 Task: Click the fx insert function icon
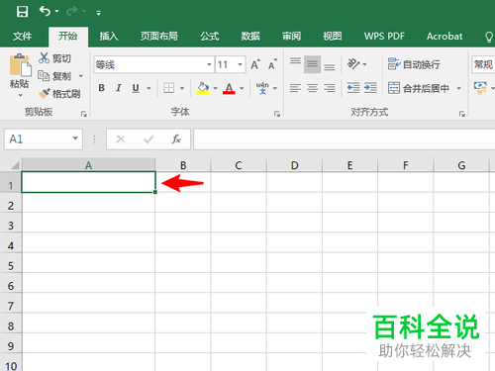176,139
